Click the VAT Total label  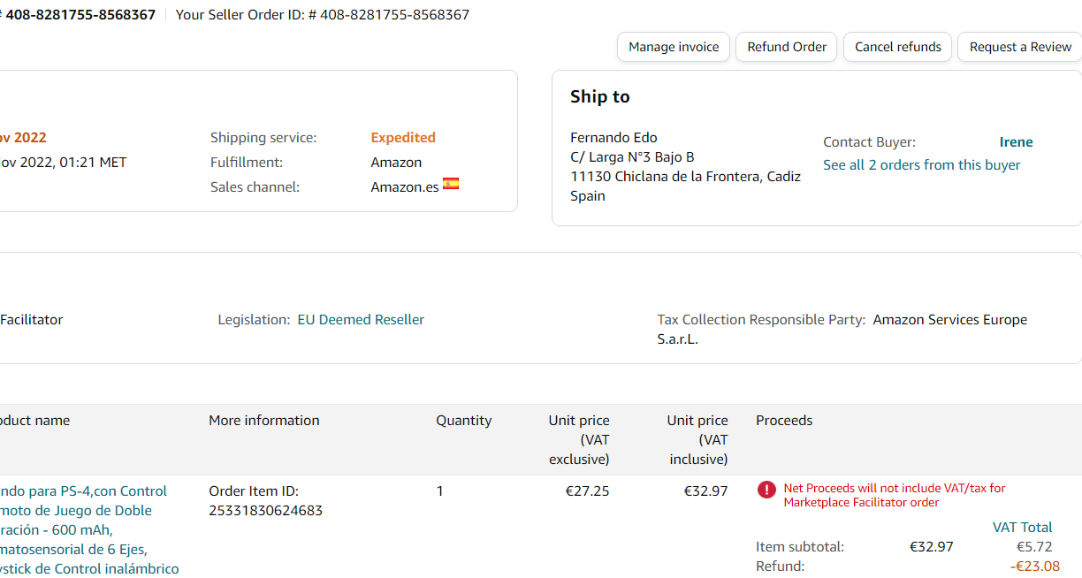[1022, 528]
